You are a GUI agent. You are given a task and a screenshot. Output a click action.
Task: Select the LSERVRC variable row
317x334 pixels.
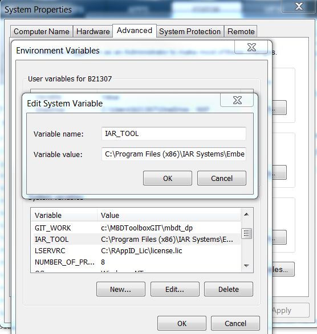(136, 251)
